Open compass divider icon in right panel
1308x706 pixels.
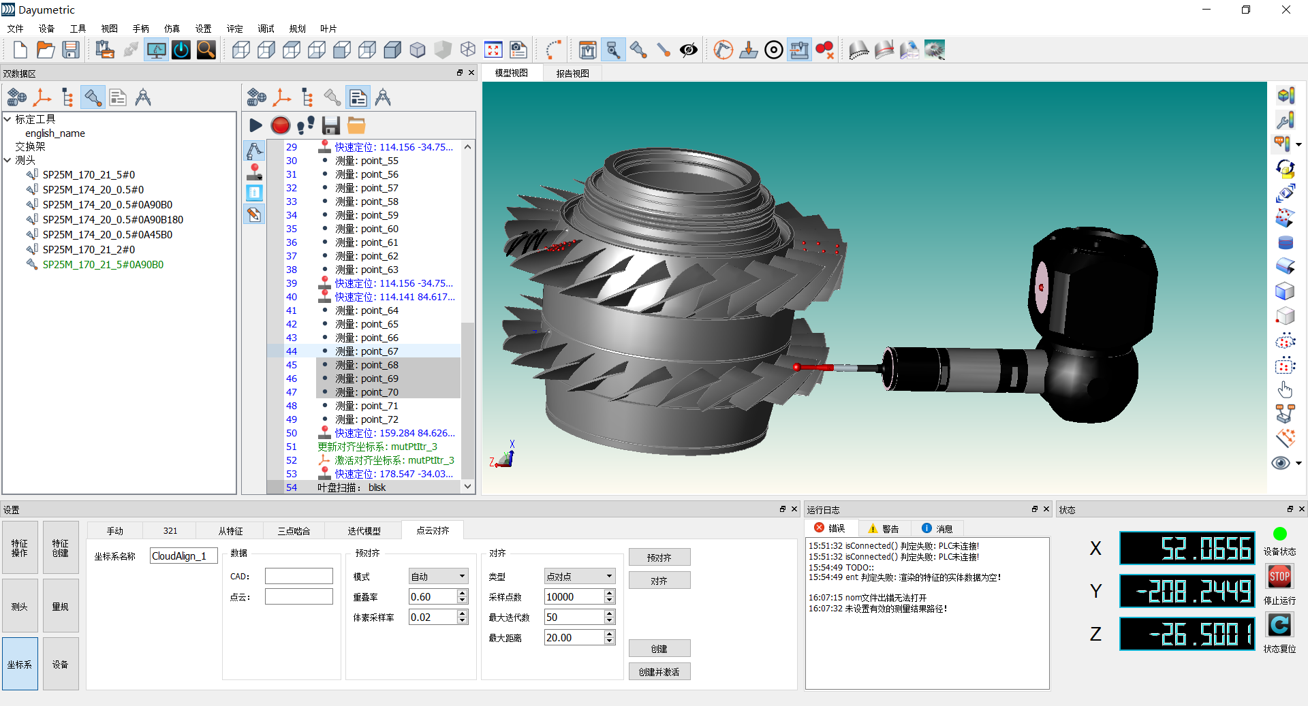pos(383,97)
